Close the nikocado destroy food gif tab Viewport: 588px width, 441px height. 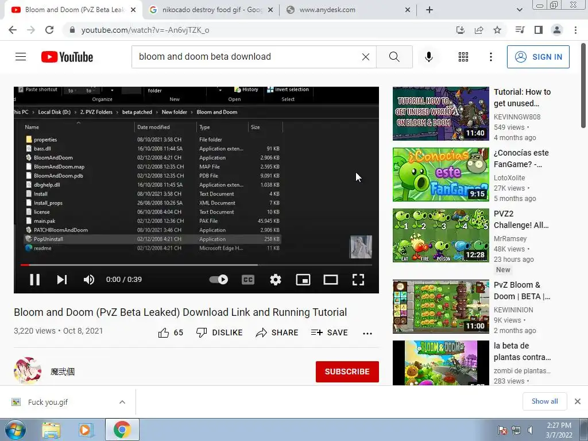270,10
